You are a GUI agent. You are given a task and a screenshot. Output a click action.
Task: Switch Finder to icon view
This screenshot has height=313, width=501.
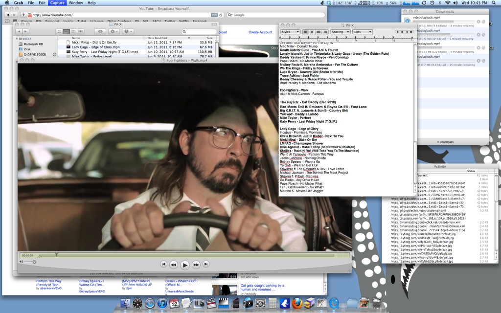point(59,31)
